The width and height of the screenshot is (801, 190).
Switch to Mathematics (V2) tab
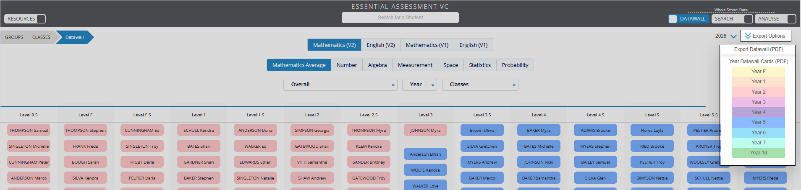pos(334,45)
